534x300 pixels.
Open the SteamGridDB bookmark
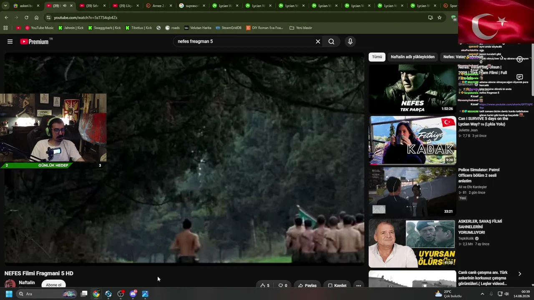(229, 28)
